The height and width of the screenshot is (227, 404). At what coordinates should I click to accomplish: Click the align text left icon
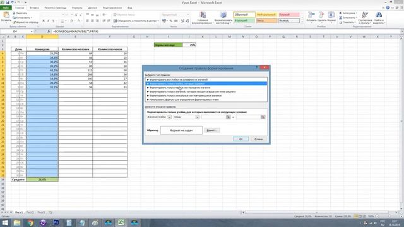87,21
